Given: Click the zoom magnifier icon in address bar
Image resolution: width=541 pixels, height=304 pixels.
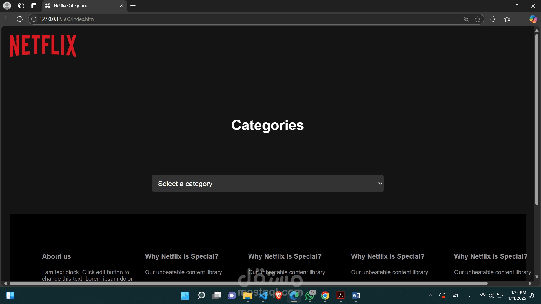Looking at the screenshot, I should click(466, 19).
